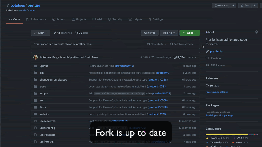Click the gear icon beside About
This screenshot has width=262, height=147.
pyautogui.click(x=256, y=32)
